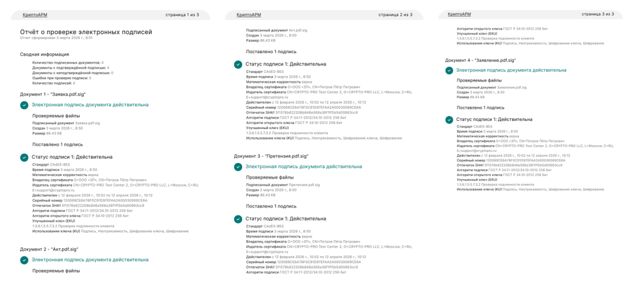This screenshot has height=289, width=634.
Task: Click the validity check icon under Заявление.pdf.sig heading
Action: click(x=449, y=70)
